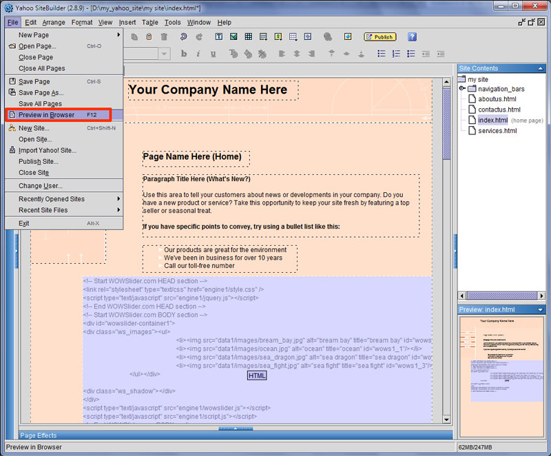
Task: Click the editor vertical scrollbar down arrow
Action: click(x=446, y=419)
